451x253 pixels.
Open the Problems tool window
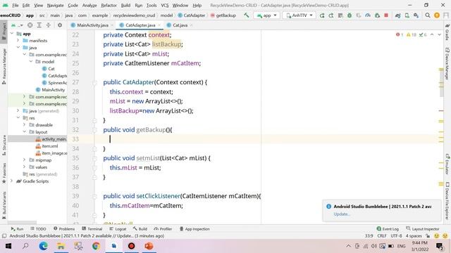(x=64, y=229)
